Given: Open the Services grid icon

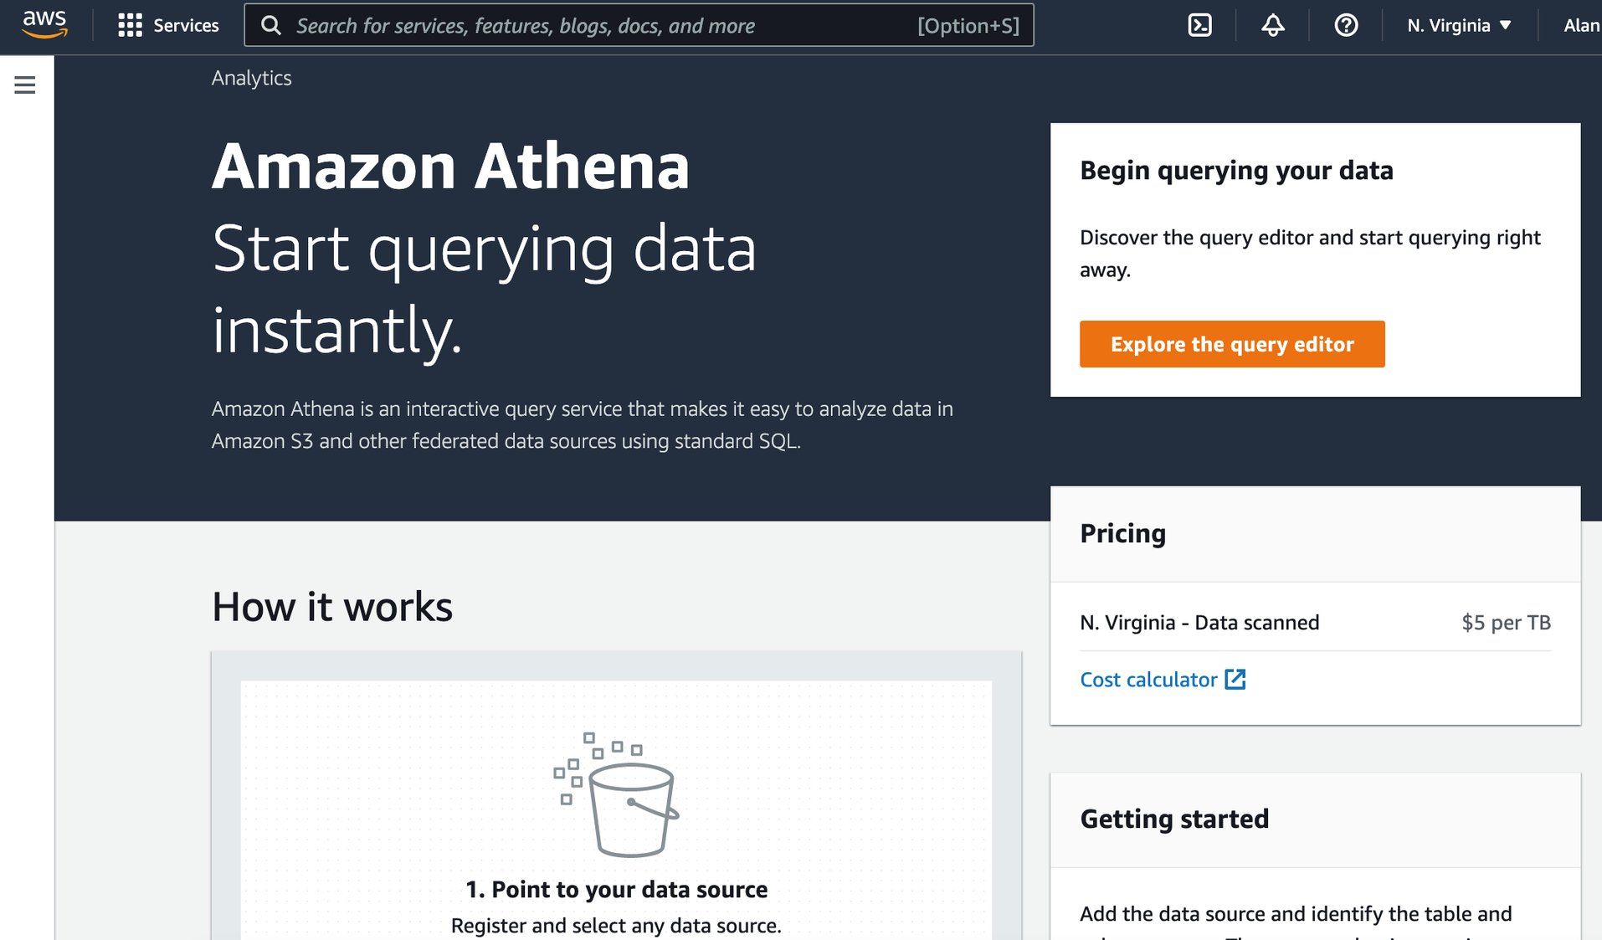Looking at the screenshot, I should point(131,25).
